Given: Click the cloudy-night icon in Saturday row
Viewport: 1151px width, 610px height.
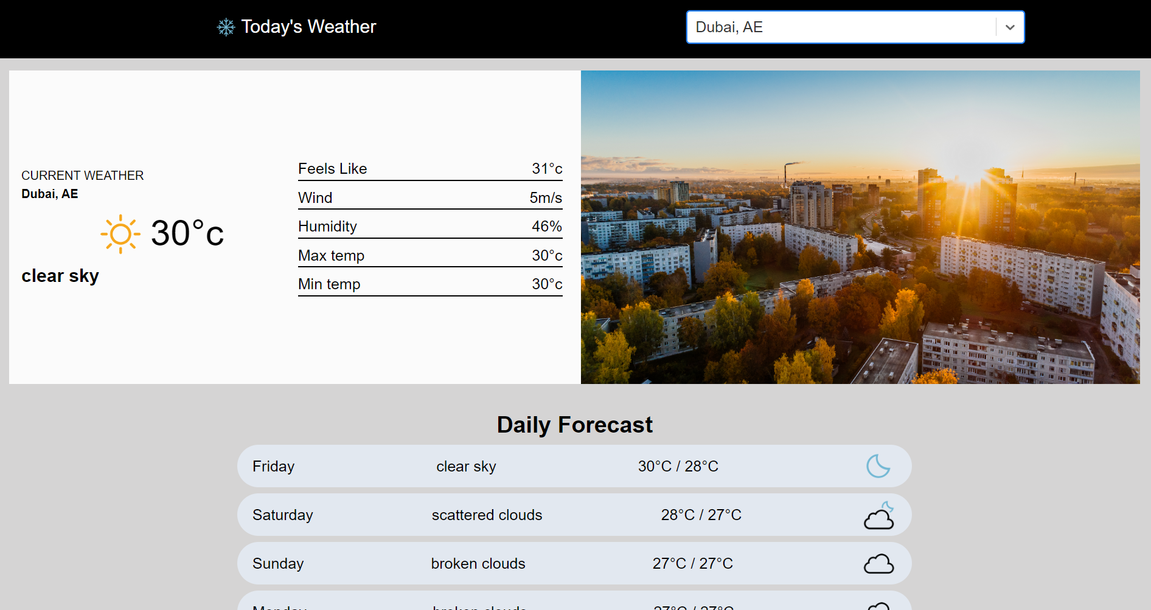Looking at the screenshot, I should [879, 515].
